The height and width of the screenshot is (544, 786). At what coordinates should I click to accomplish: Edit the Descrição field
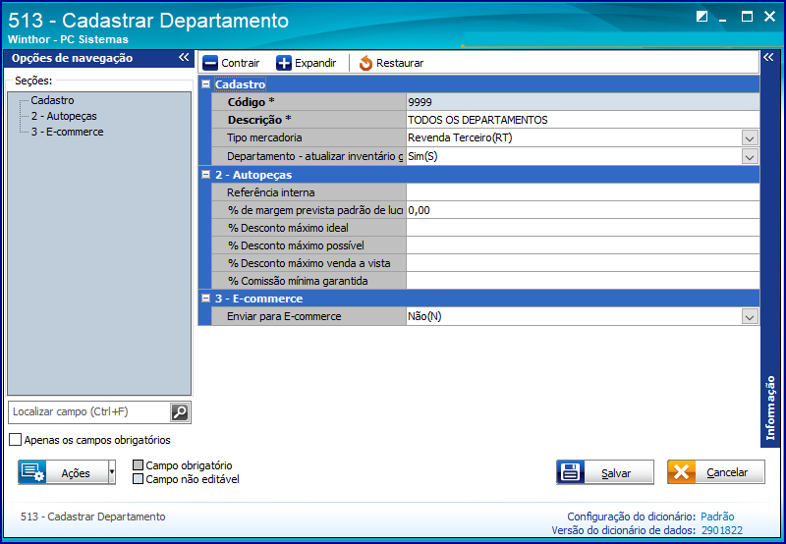click(x=583, y=120)
